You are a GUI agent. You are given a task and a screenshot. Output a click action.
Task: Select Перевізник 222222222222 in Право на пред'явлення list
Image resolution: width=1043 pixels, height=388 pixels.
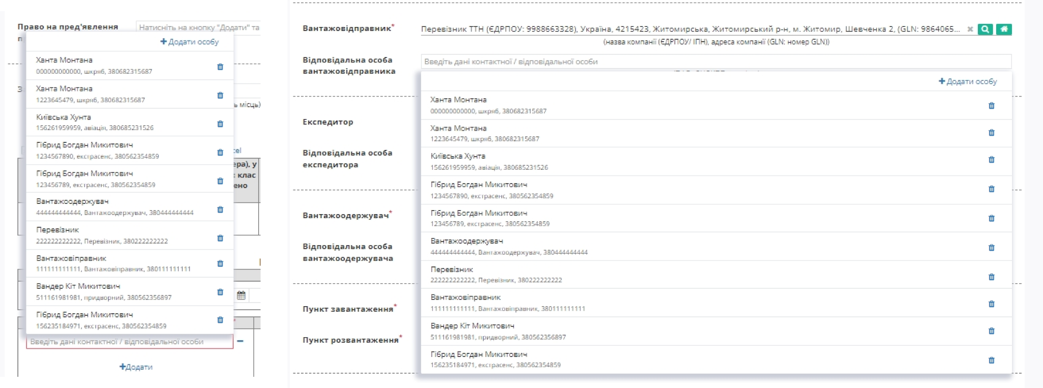coord(130,235)
